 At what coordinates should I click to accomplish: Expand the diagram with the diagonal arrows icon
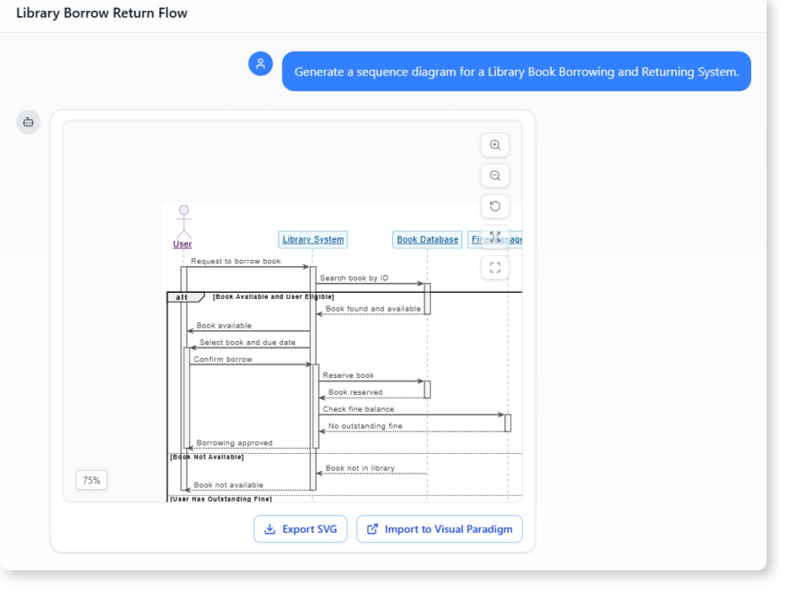coord(494,236)
